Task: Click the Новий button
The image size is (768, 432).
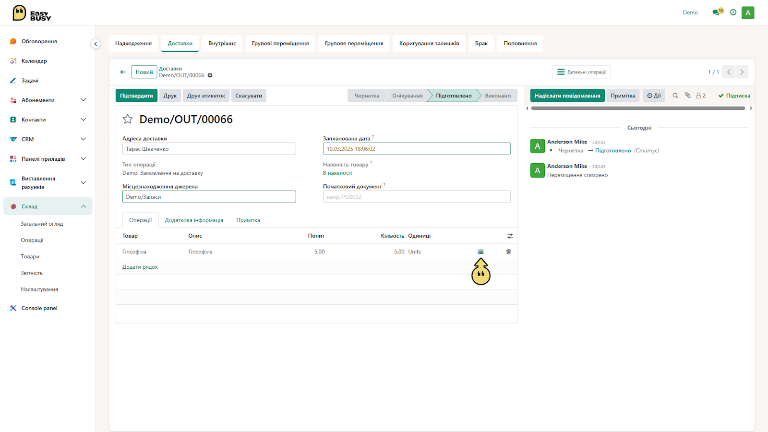Action: 144,72
